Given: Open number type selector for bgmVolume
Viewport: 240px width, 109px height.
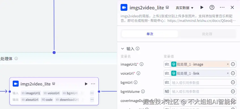Looking at the screenshot, I should click(x=167, y=91).
